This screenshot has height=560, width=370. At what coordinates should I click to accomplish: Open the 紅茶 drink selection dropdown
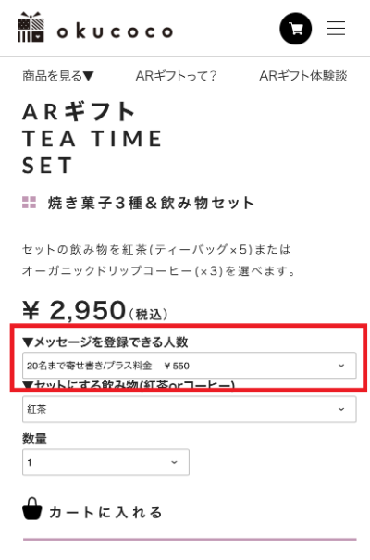pyautogui.click(x=189, y=409)
